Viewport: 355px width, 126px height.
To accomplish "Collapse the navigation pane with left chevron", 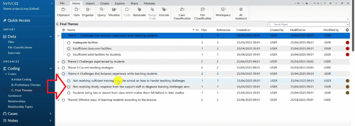I will (52, 3).
